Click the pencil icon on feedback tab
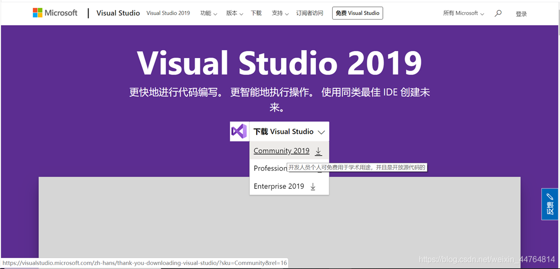The image size is (560, 269). 550,197
